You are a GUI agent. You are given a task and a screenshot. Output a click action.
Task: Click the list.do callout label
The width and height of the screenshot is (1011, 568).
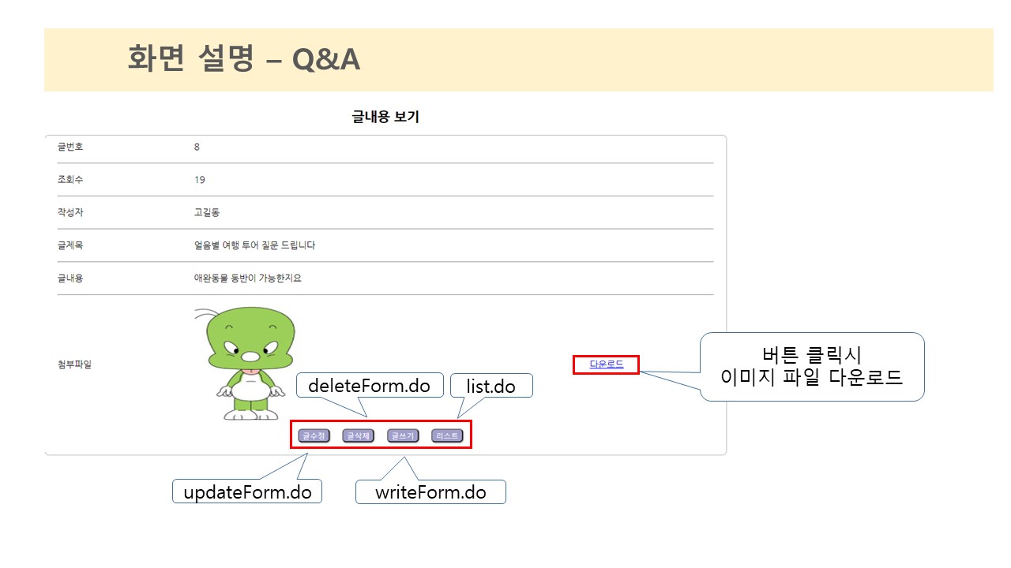[492, 386]
